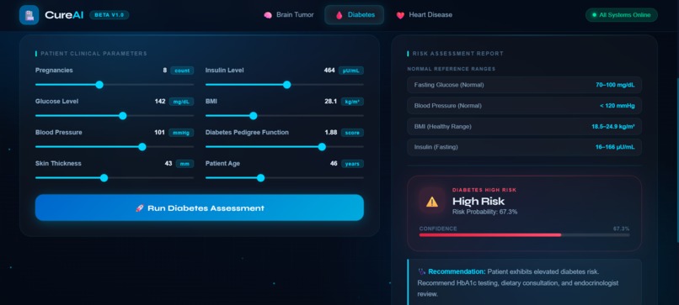Click the Skin Thickness value 43
Screen dimensions: 679x305
[168, 163]
